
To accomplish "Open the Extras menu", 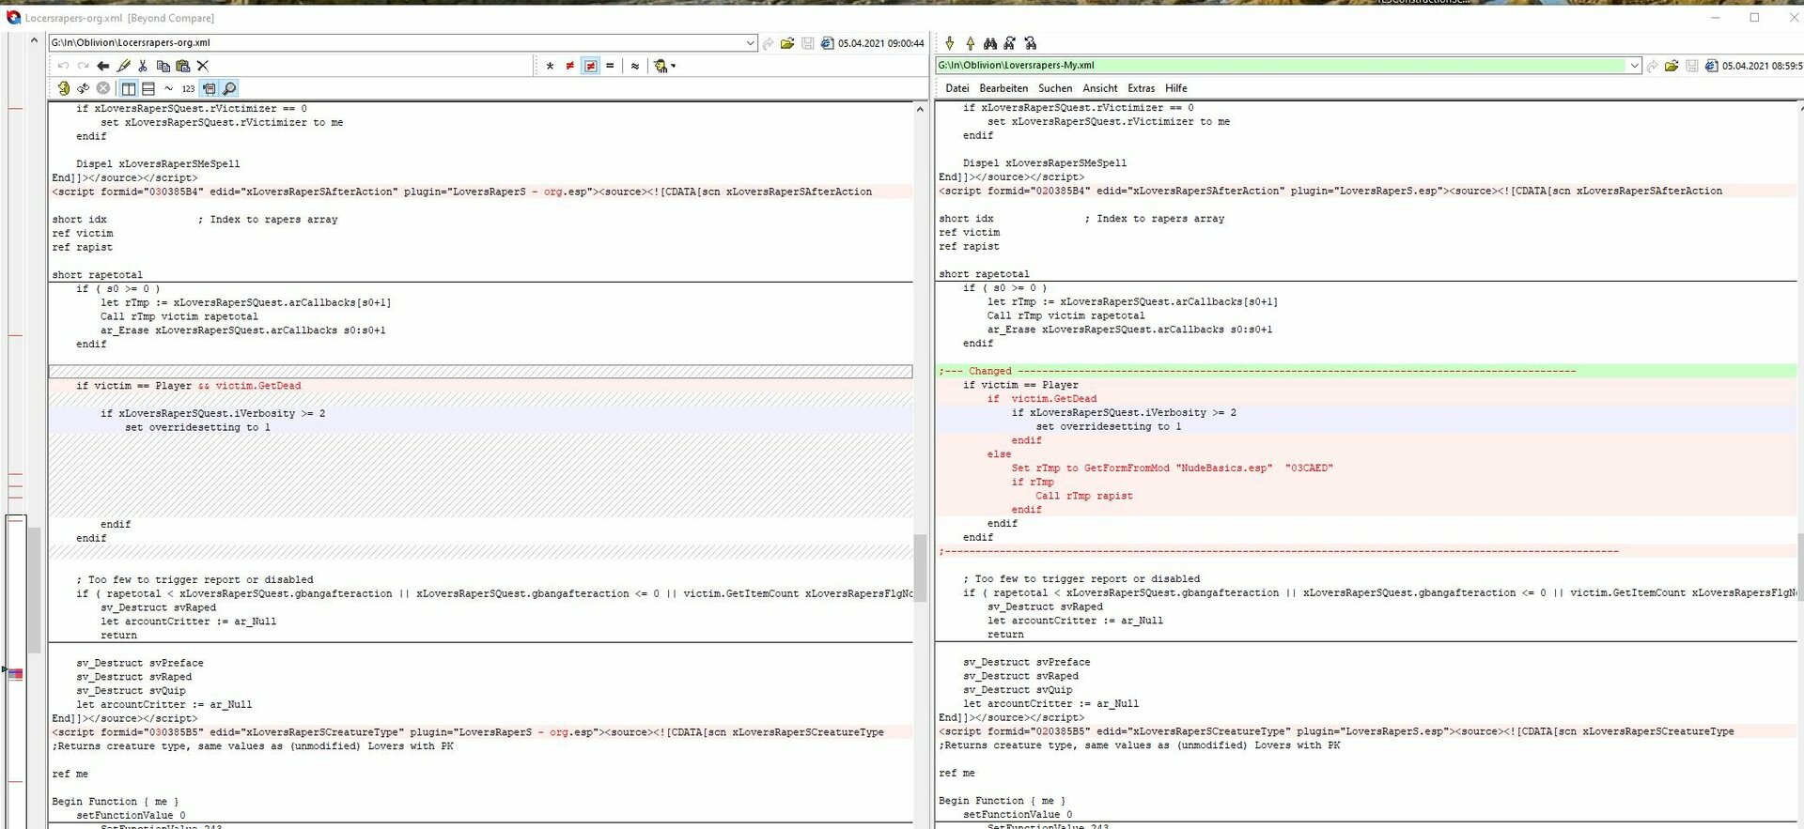I will click(x=1142, y=88).
